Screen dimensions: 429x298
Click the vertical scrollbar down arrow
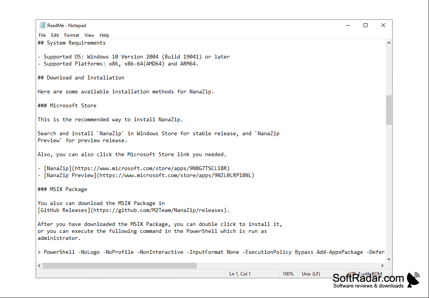coord(389,259)
